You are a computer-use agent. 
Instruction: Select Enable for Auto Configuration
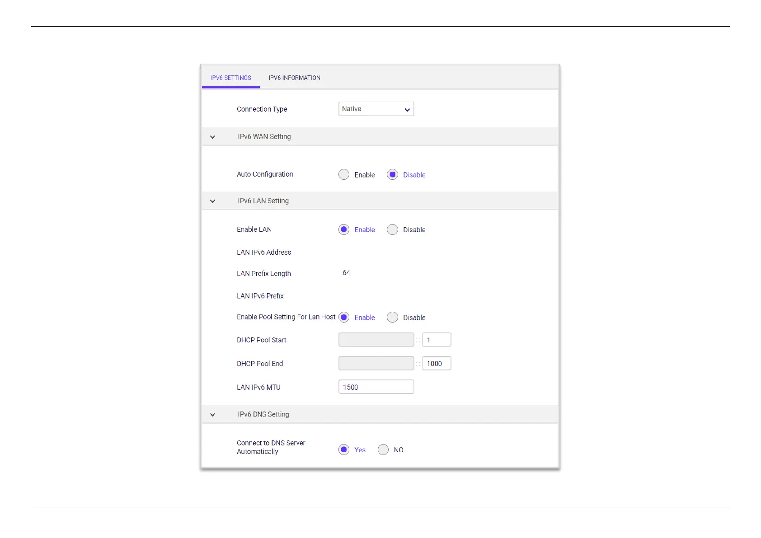point(344,175)
